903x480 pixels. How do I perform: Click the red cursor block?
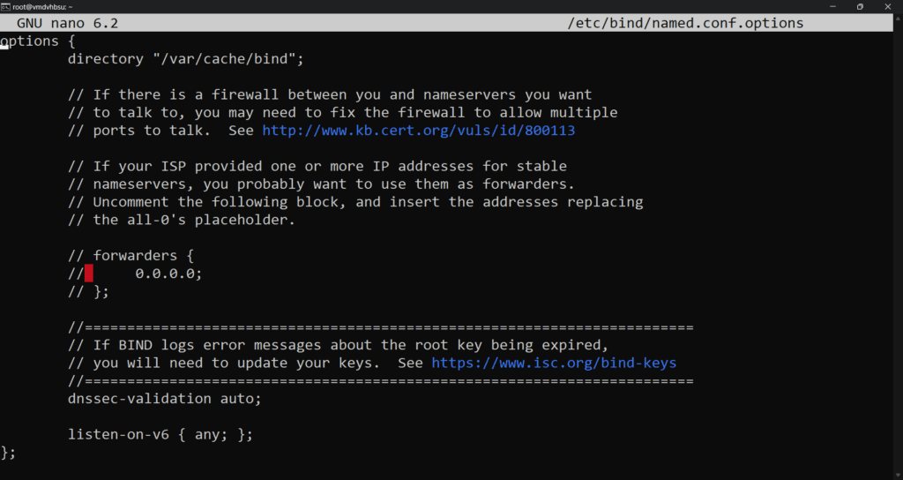pyautogui.click(x=89, y=274)
